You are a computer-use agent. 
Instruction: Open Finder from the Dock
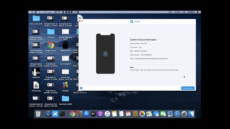point(191,114)
